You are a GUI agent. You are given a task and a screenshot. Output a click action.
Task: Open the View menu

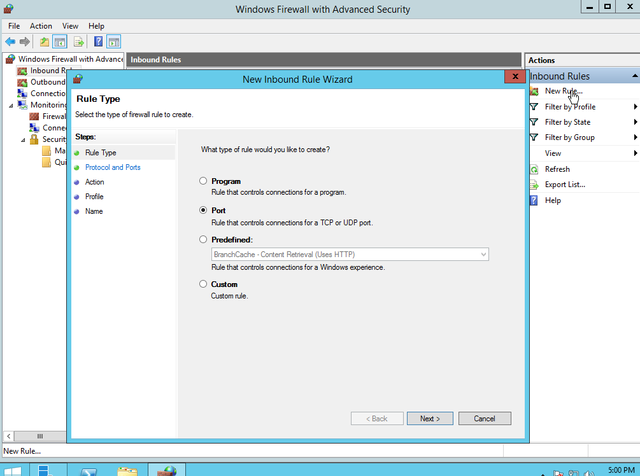pyautogui.click(x=70, y=26)
